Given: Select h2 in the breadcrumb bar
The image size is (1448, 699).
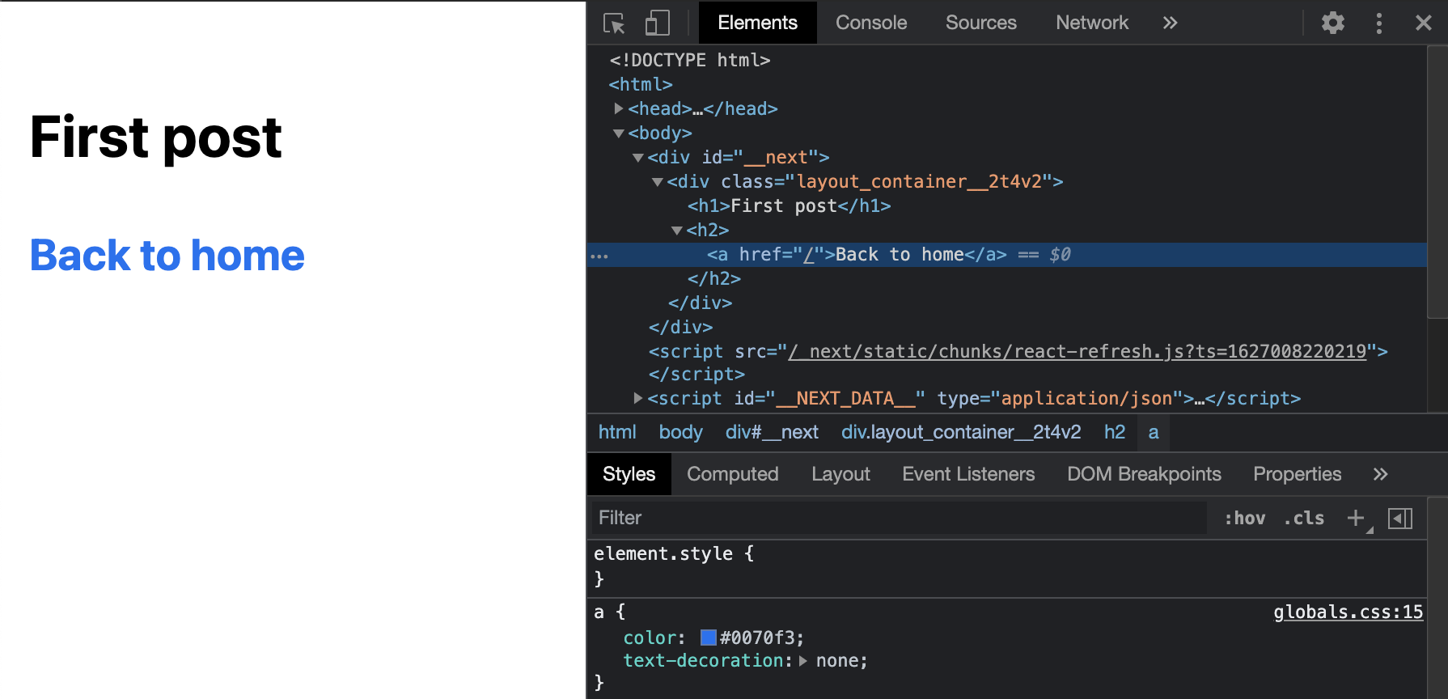Looking at the screenshot, I should click(1115, 432).
